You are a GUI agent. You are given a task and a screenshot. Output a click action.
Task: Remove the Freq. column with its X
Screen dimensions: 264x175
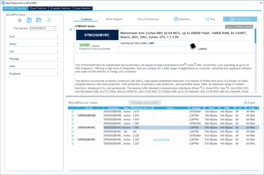(258, 108)
